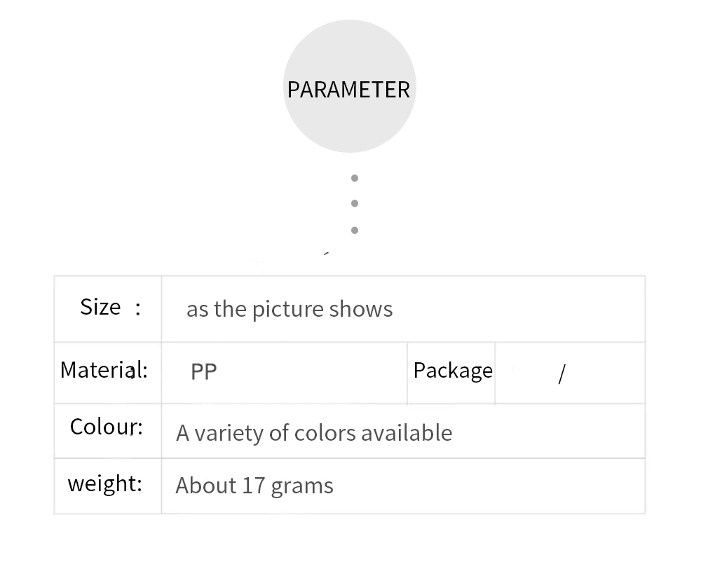Screen dimensions: 701x583
Task: Click the PP material value
Action: [x=204, y=371]
